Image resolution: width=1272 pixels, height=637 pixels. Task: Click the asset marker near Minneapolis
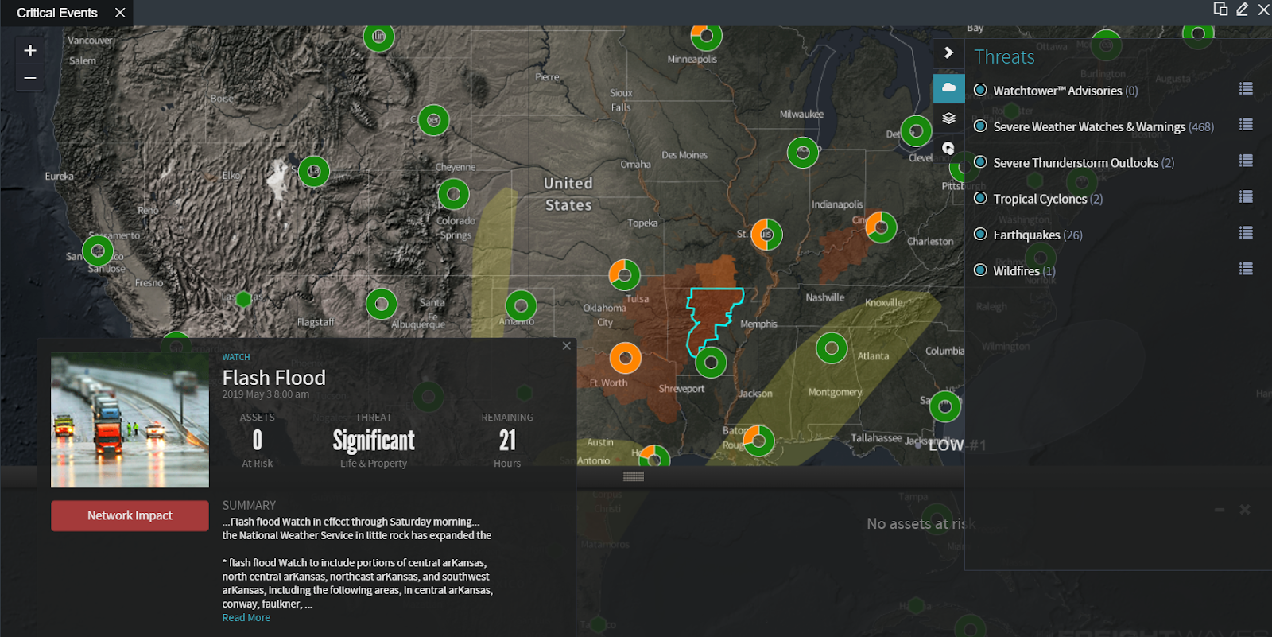[x=706, y=36]
